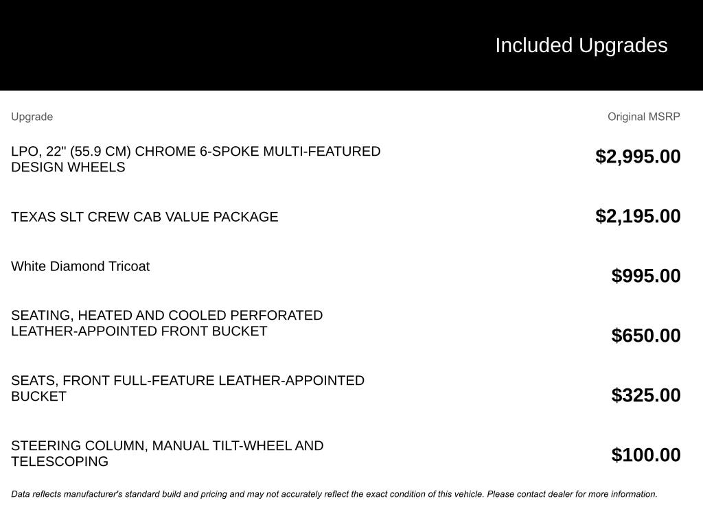Click the $995.00 Tricoat price
This screenshot has height=527, width=703.
646,276
